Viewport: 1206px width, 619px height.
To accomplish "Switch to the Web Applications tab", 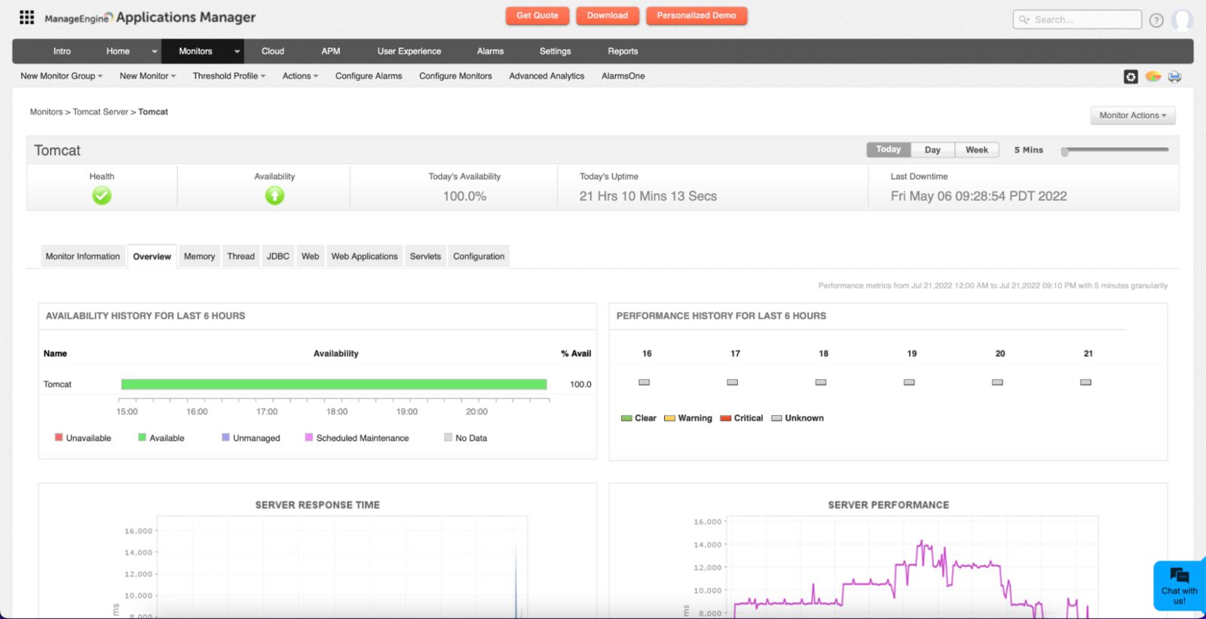I will click(x=364, y=256).
